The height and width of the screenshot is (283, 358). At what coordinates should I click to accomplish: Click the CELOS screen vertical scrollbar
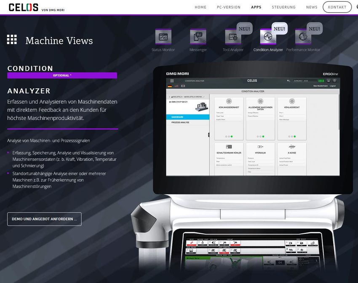[339, 112]
